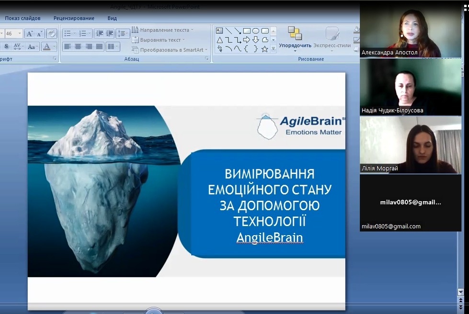Select the right brace shape
Image resolution: width=469 pixels, height=314 pixels.
click(256, 49)
